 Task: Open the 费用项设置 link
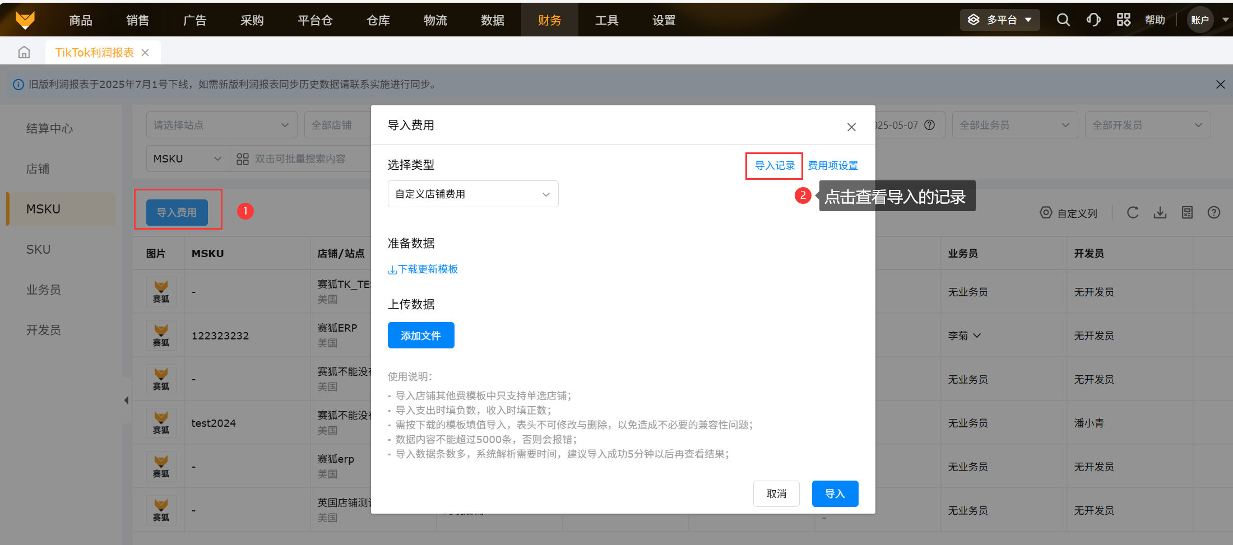pyautogui.click(x=833, y=166)
